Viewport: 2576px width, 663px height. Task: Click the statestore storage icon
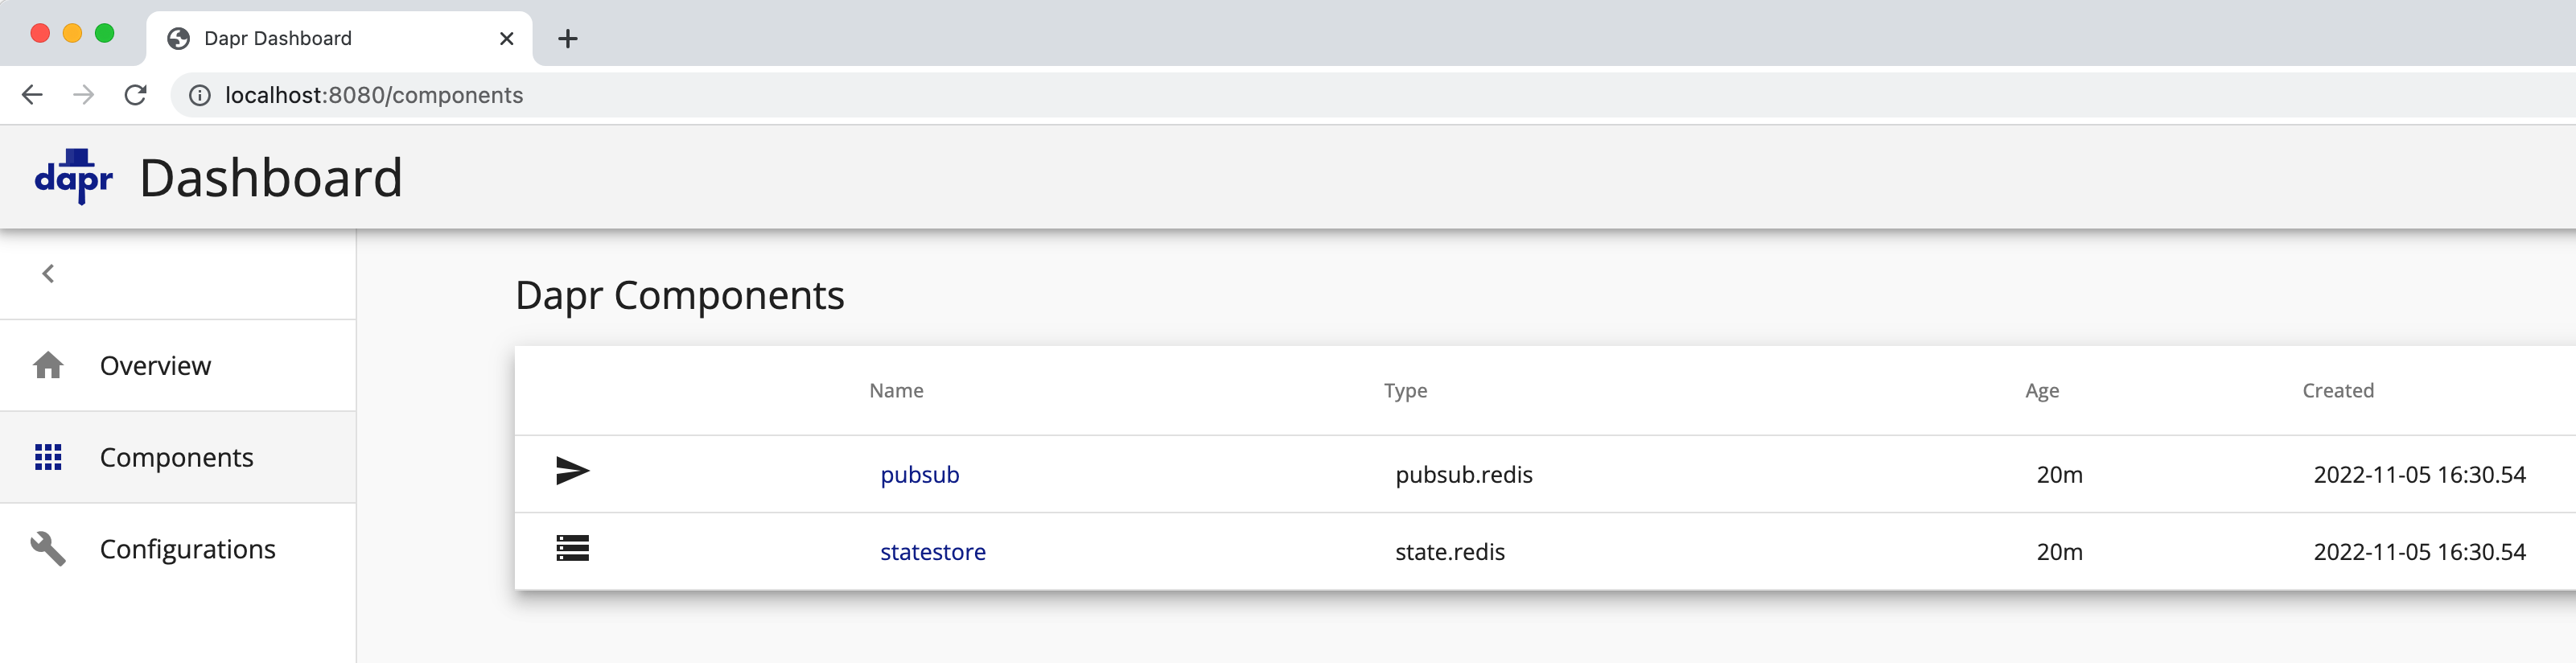(x=572, y=549)
